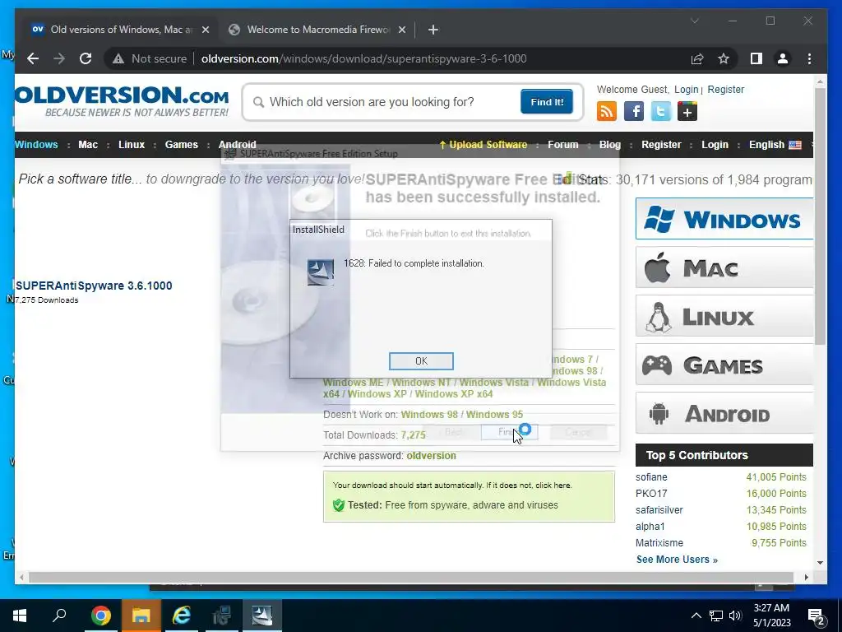Open File Explorer from the taskbar
The width and height of the screenshot is (842, 632).
[141, 616]
